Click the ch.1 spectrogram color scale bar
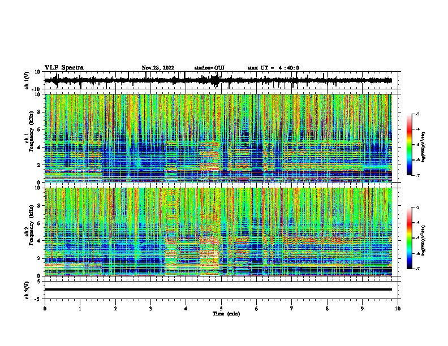This screenshot has height=346, width=448. click(x=409, y=145)
